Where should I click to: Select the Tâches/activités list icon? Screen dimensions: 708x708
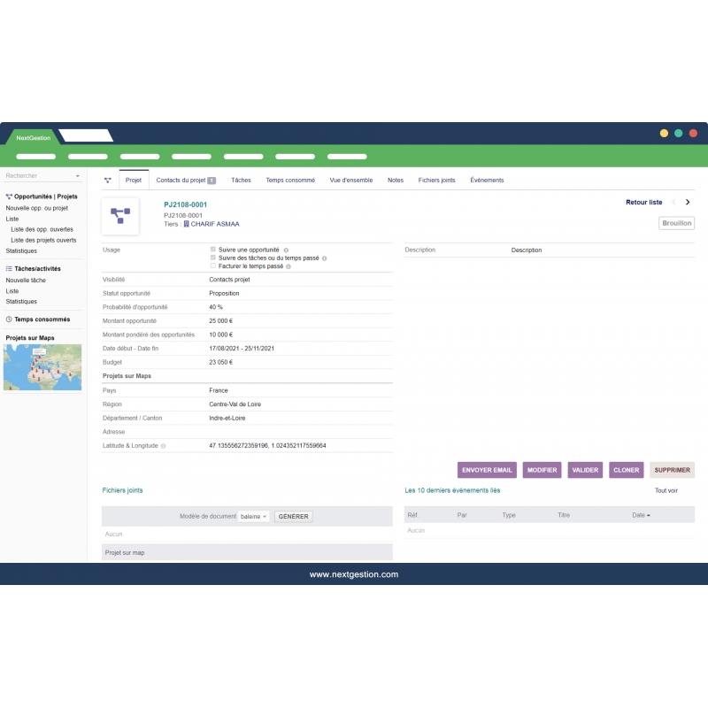pos(9,268)
